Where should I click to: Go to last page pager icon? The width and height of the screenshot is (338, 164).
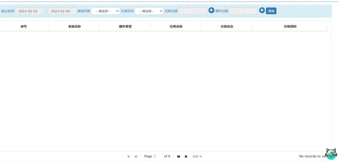[186, 157]
